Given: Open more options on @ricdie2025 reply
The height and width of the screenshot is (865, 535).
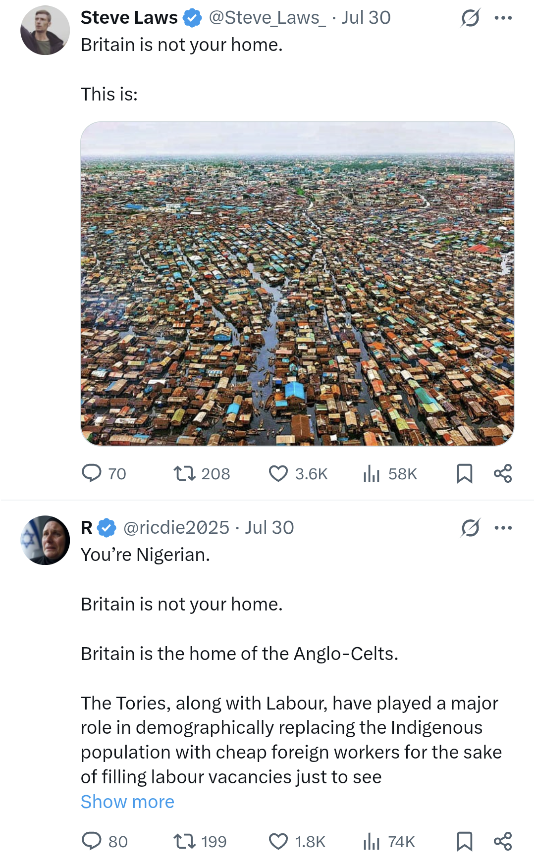Looking at the screenshot, I should [x=503, y=528].
